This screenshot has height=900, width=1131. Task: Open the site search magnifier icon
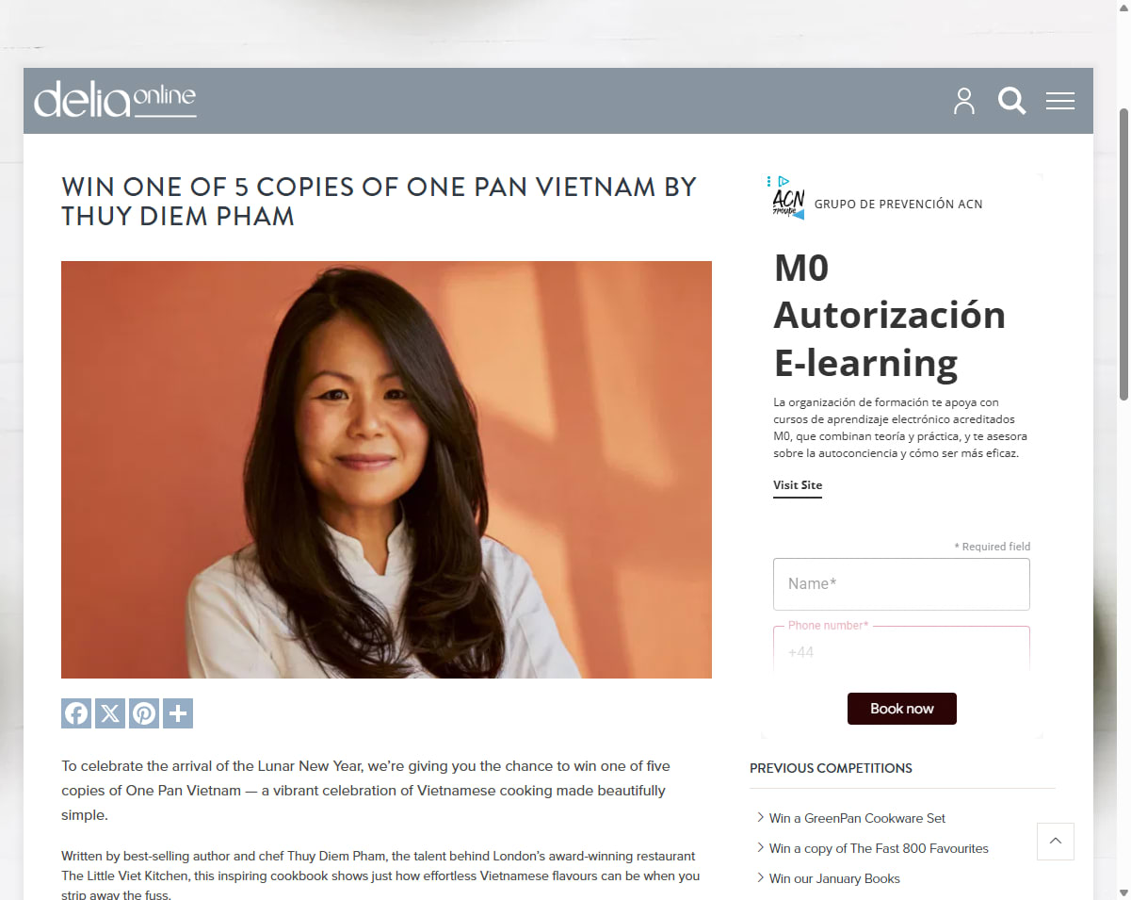point(1011,101)
